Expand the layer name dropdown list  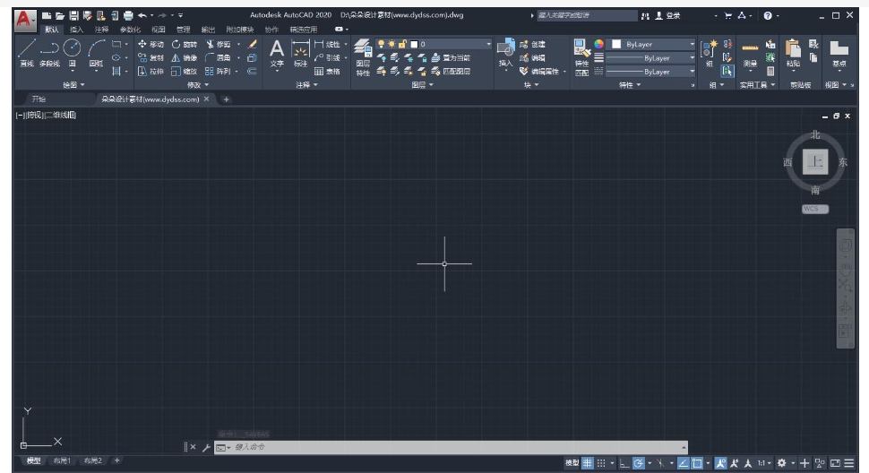[489, 44]
